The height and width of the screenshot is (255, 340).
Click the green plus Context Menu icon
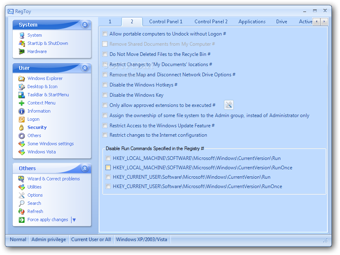(x=22, y=103)
